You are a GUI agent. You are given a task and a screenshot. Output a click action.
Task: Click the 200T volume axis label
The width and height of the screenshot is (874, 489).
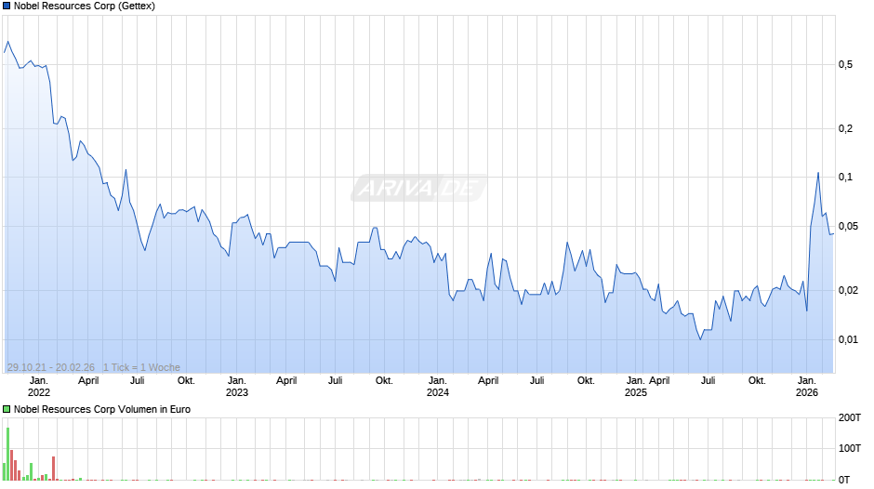[850, 417]
